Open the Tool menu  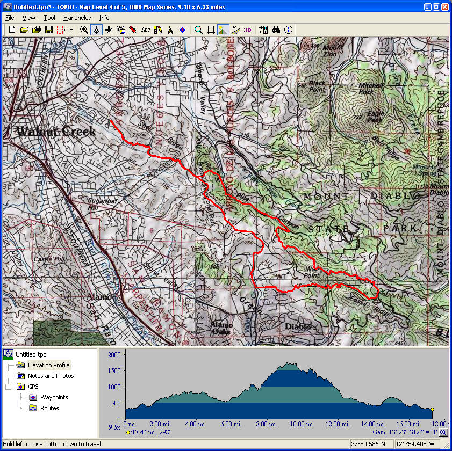tap(49, 18)
